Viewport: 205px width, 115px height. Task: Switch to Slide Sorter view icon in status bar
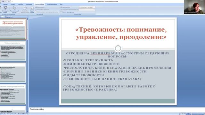tap(183, 114)
